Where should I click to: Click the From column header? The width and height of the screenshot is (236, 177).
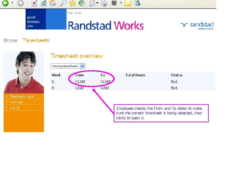79,75
